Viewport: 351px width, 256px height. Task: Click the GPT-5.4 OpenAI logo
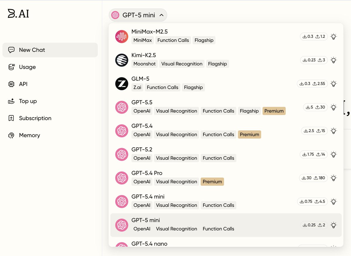coord(122,131)
